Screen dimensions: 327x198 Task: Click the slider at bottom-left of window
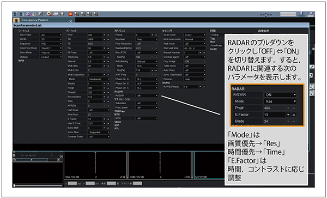pyautogui.click(x=38, y=185)
